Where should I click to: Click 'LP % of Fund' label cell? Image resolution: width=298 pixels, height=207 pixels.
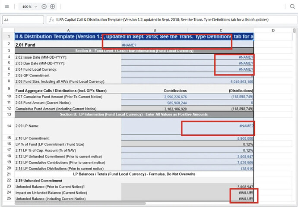(68, 144)
